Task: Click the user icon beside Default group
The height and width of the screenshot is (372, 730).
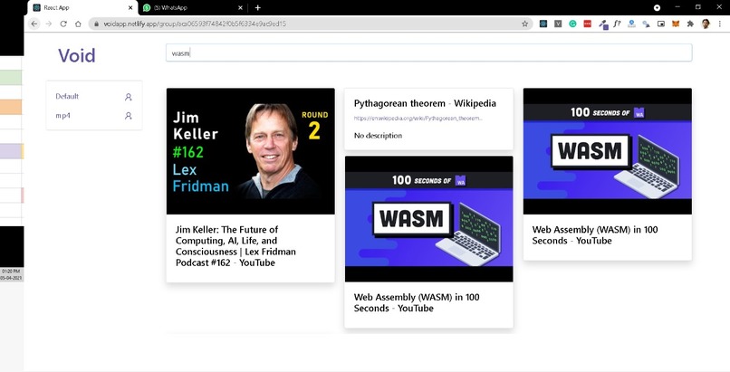Action: tap(129, 97)
